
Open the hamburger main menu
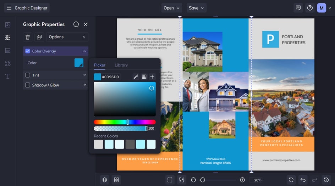tap(9, 8)
